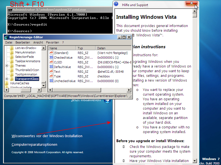Open the Ansicht menu
The image size is (221, 165).
pyautogui.click(x=38, y=42)
